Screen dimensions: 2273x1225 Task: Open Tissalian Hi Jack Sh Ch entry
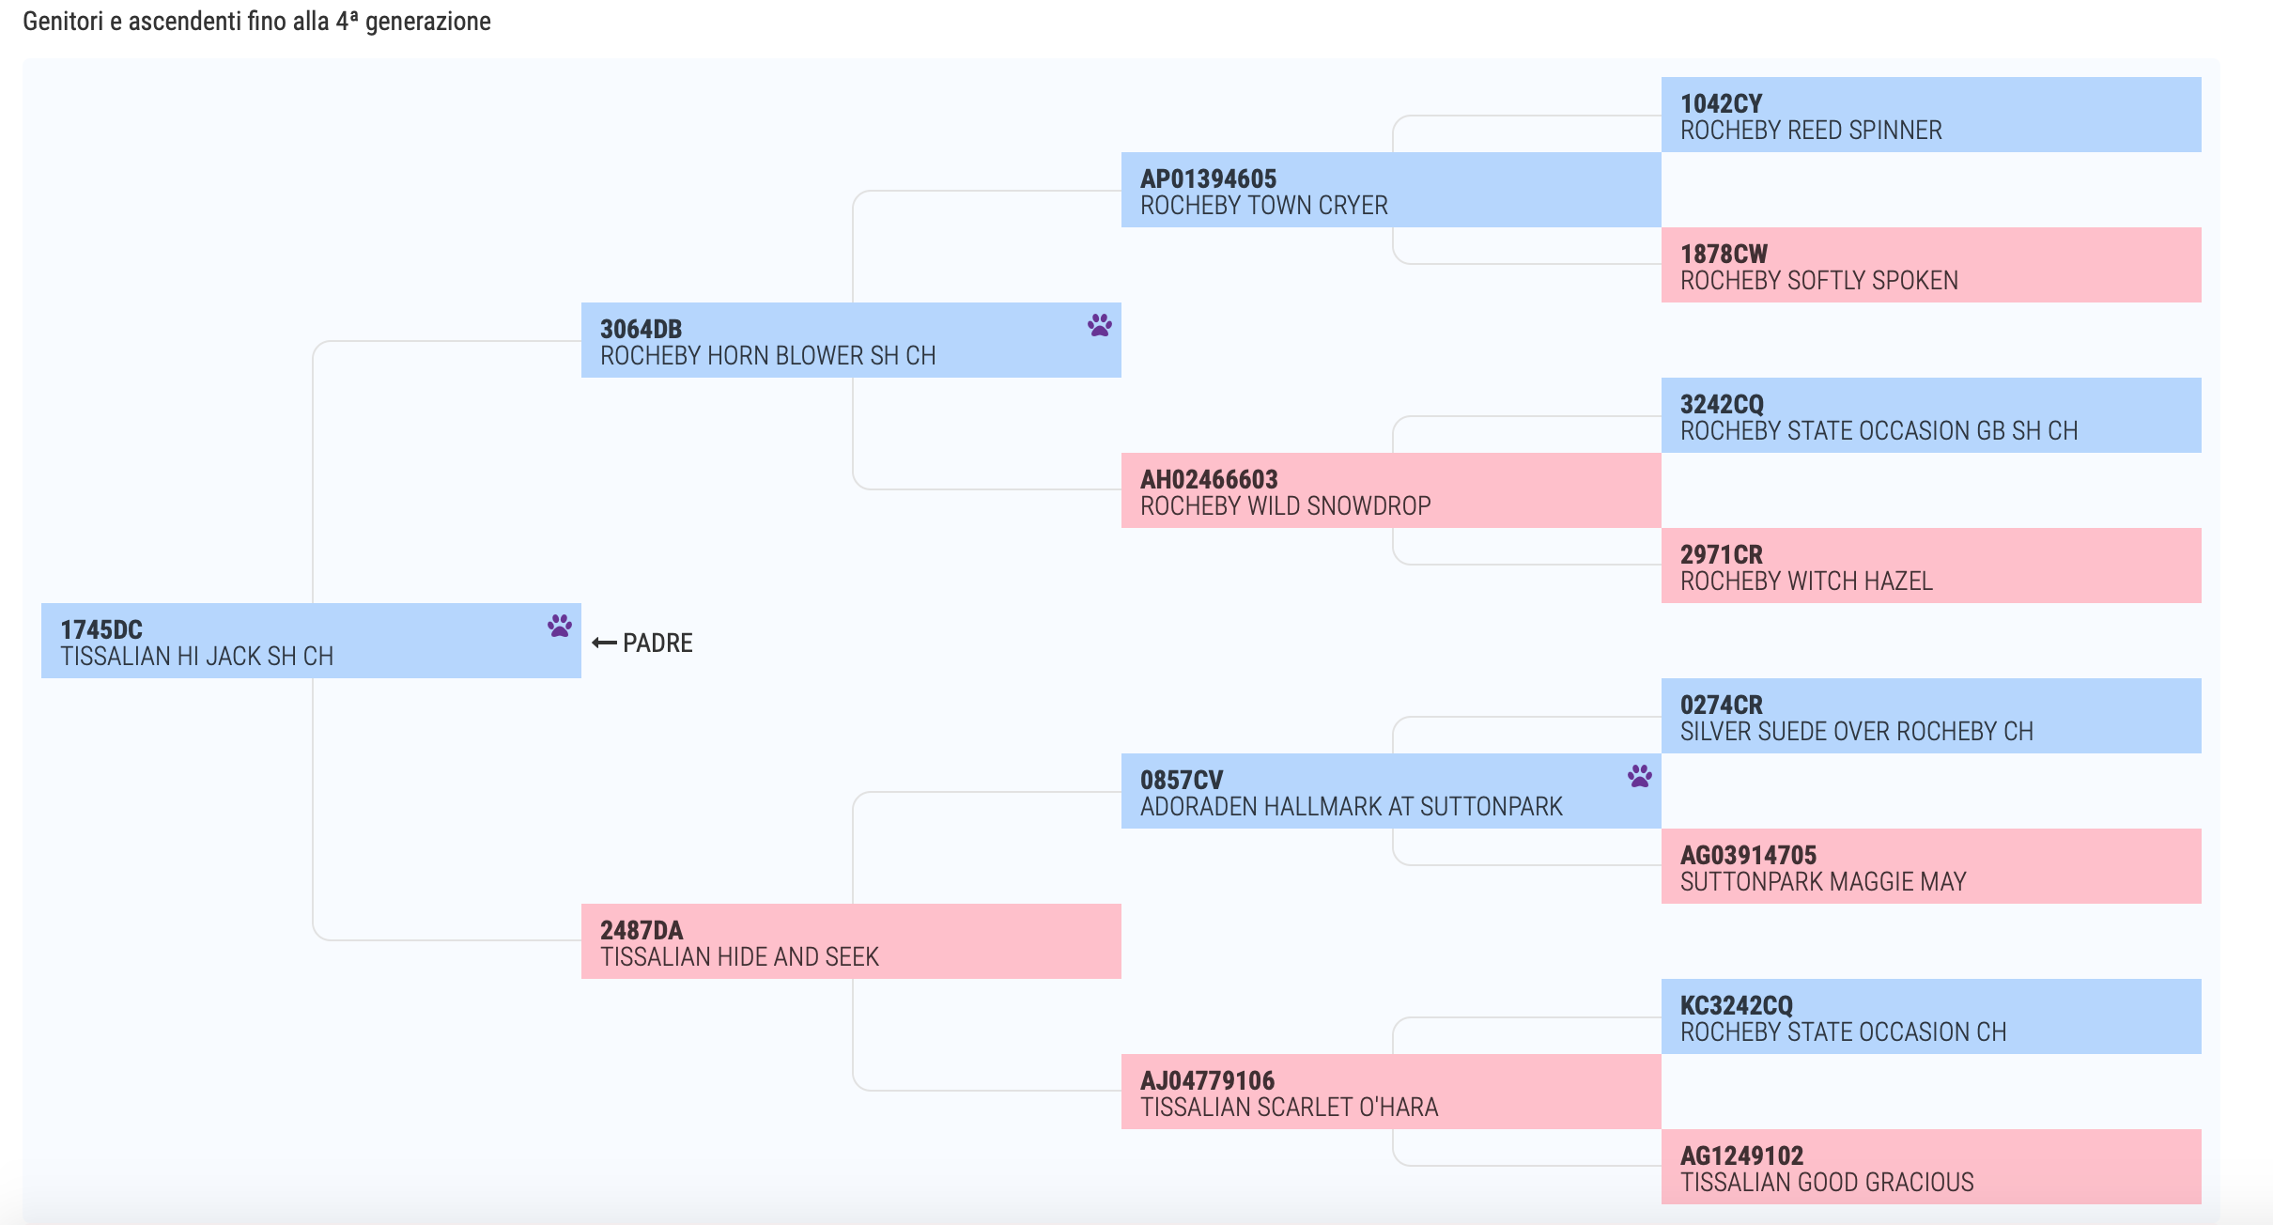pos(311,641)
